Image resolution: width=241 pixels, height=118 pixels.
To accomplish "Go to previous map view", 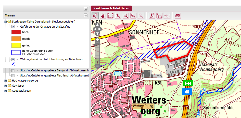I will (x=133, y=16).
